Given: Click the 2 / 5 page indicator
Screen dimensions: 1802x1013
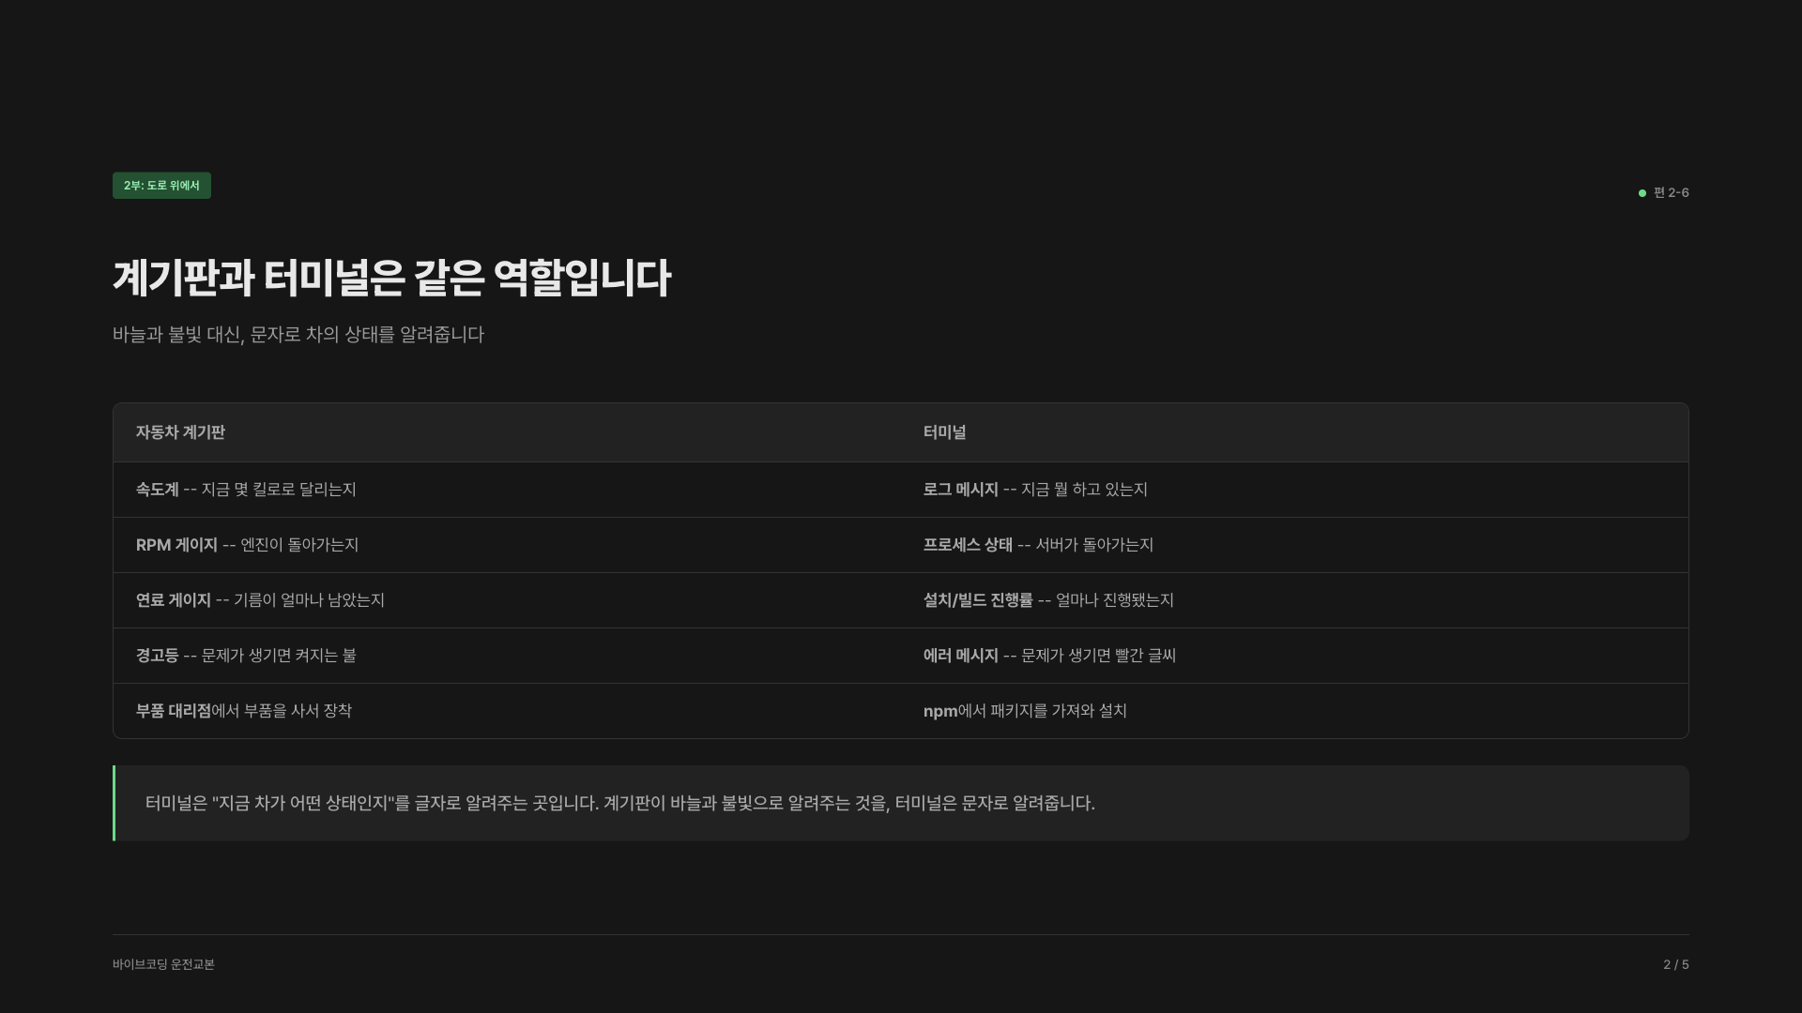Looking at the screenshot, I should tap(1675, 964).
